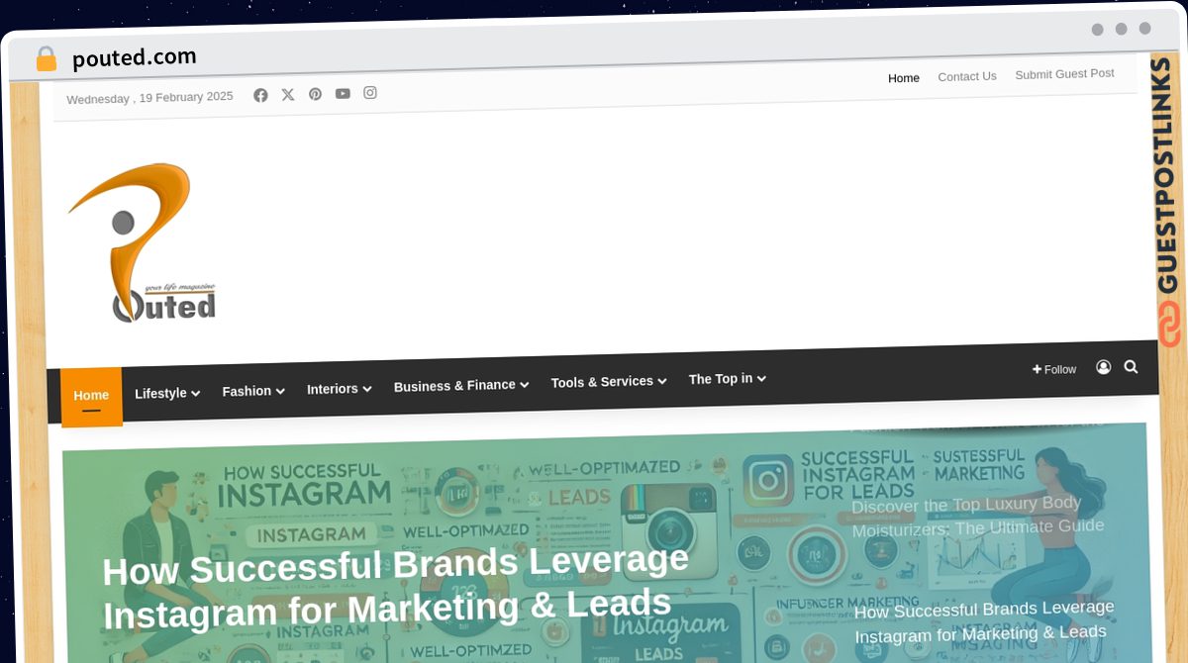This screenshot has width=1188, height=663.
Task: Open the YouTube social icon
Action: 343,93
